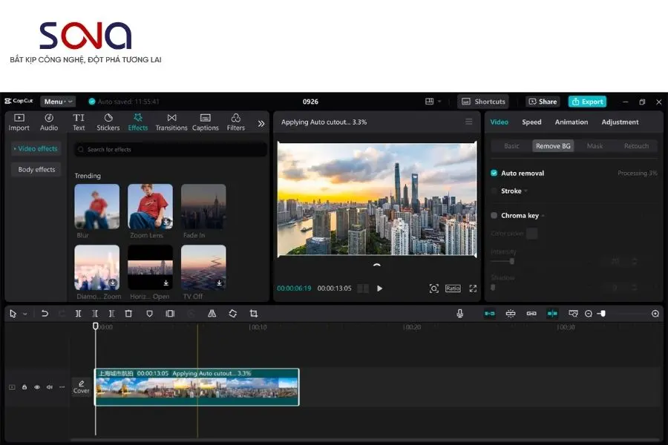Viewport: 668px width, 445px height.
Task: Expand more tabs with double chevron
Action: coord(261,123)
